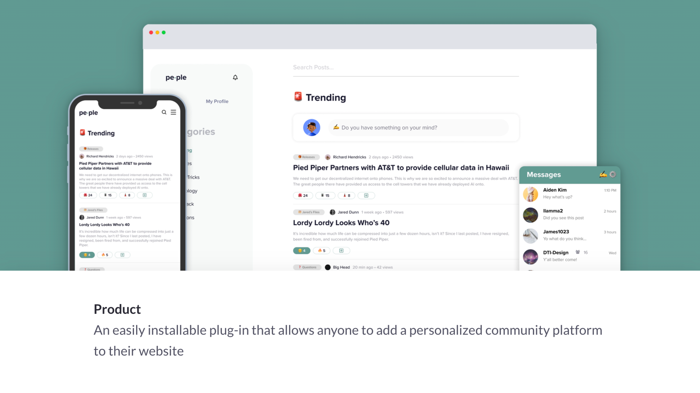Open My Profile in sidebar
700x393 pixels.
[217, 102]
